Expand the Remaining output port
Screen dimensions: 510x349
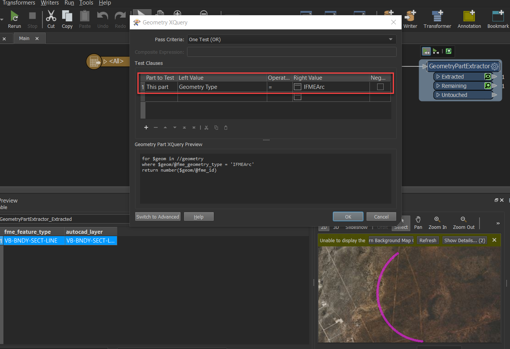[438, 86]
